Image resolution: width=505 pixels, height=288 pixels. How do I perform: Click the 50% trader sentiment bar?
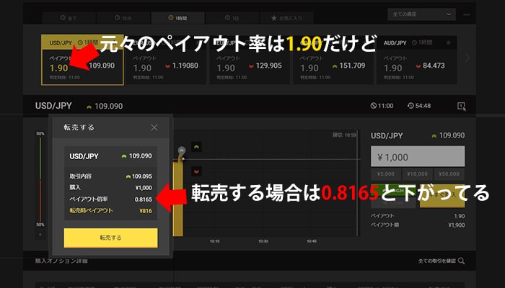[x=40, y=179]
